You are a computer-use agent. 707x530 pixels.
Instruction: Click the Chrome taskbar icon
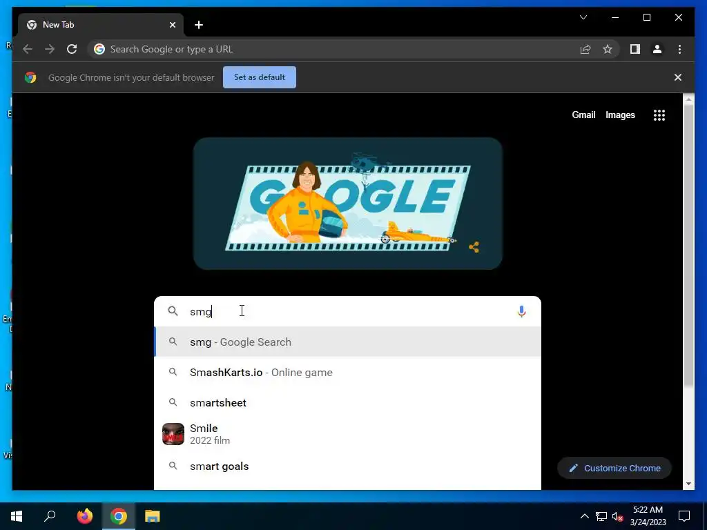[119, 516]
